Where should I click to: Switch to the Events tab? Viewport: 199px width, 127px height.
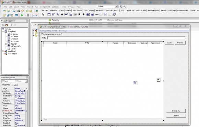[x=14, y=85]
